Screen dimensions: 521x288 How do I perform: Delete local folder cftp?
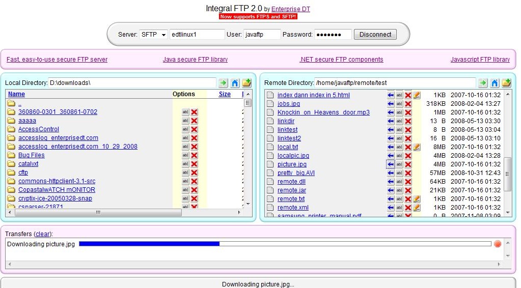[x=195, y=172]
